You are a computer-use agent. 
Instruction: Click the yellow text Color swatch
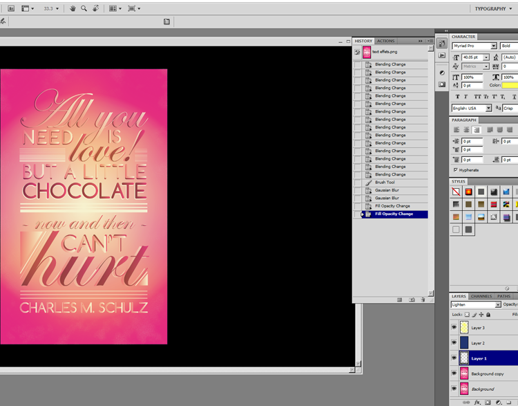510,85
